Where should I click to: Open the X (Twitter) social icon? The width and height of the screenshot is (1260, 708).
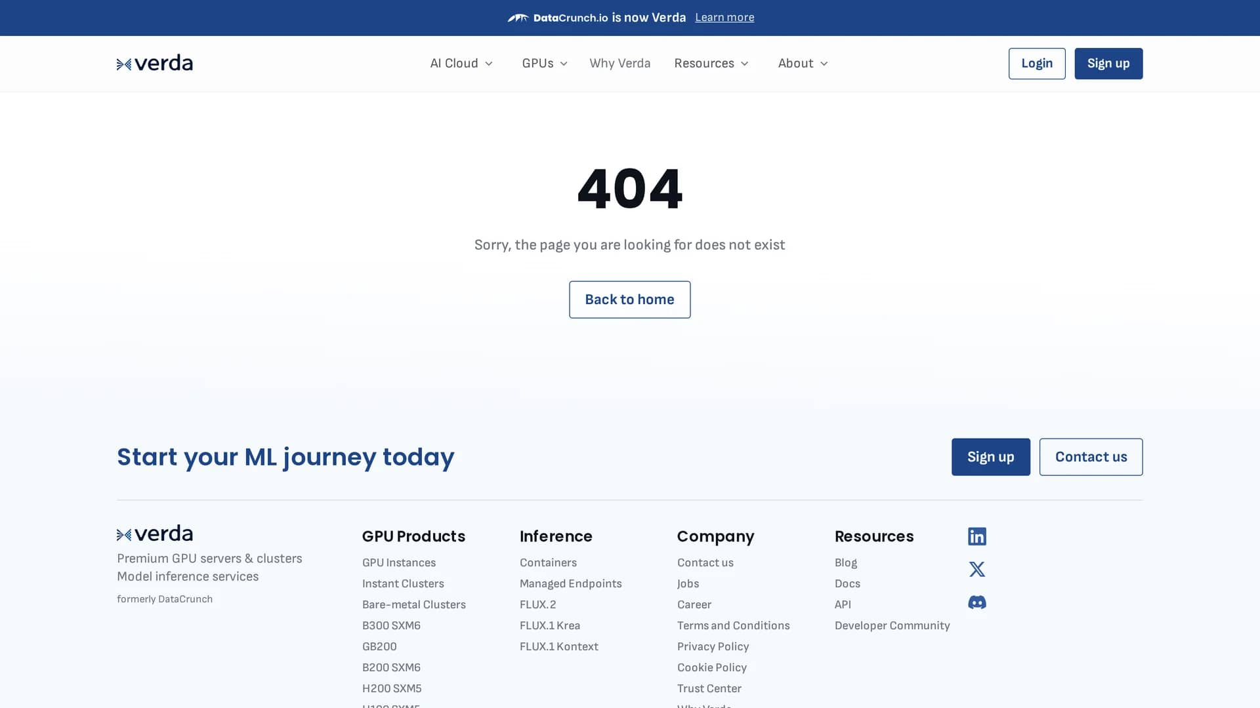tap(976, 569)
